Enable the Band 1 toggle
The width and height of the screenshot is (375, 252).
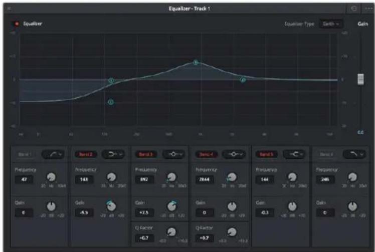(25, 154)
